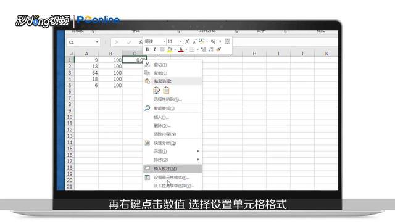
Task: Click the scissors cut icon
Action: point(148,65)
